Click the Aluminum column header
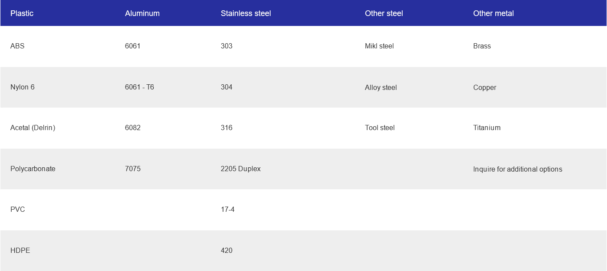Screen dimensions: 607x271 (x=142, y=13)
